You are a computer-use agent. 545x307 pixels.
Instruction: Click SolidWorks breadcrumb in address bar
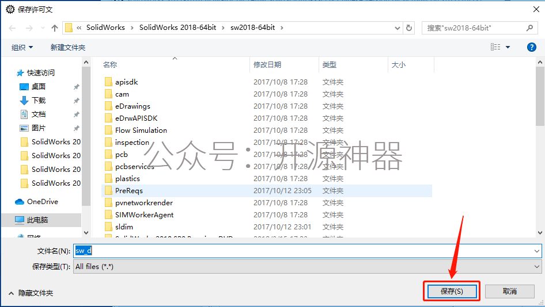click(x=105, y=28)
